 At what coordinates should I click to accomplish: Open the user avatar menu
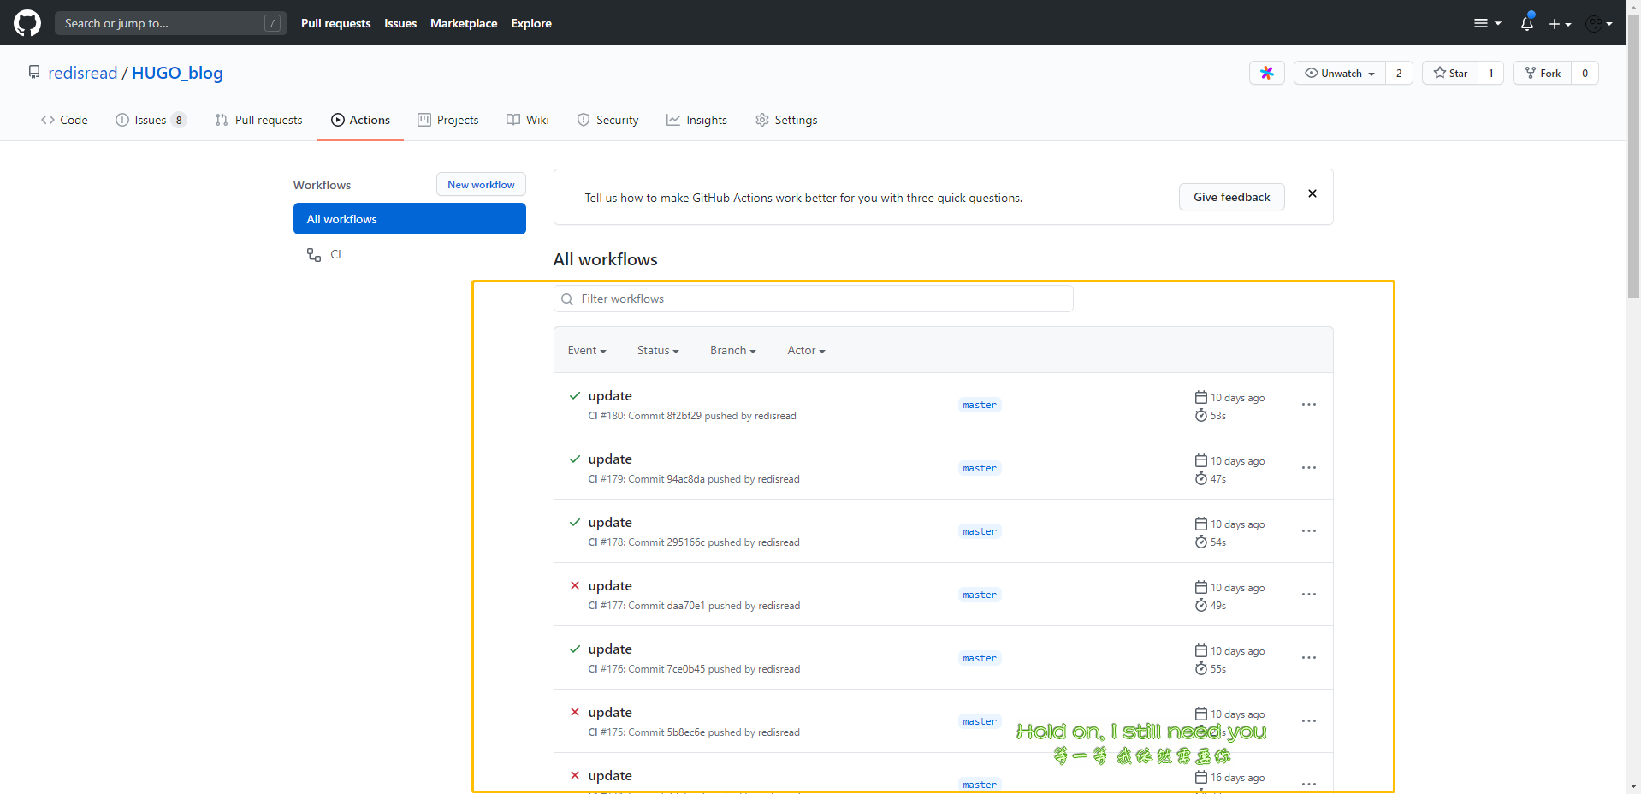click(x=1598, y=24)
